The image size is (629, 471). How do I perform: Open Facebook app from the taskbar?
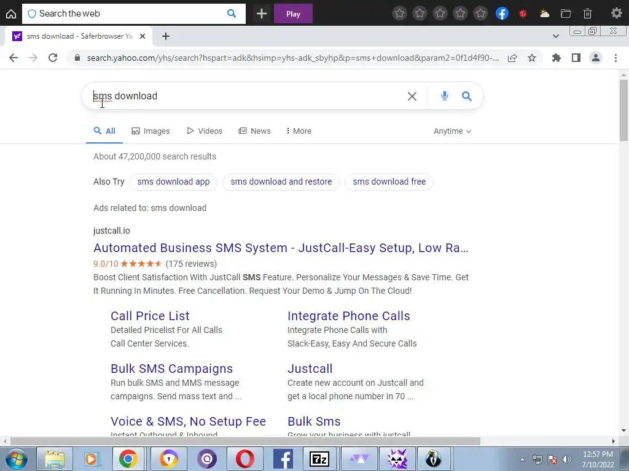point(283,459)
